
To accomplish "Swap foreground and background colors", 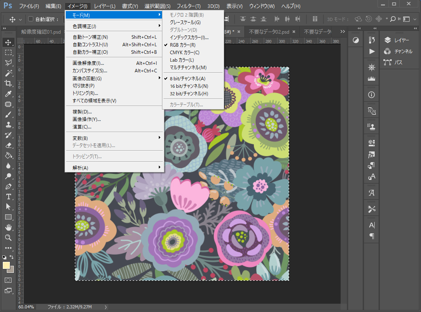I will (11, 257).
